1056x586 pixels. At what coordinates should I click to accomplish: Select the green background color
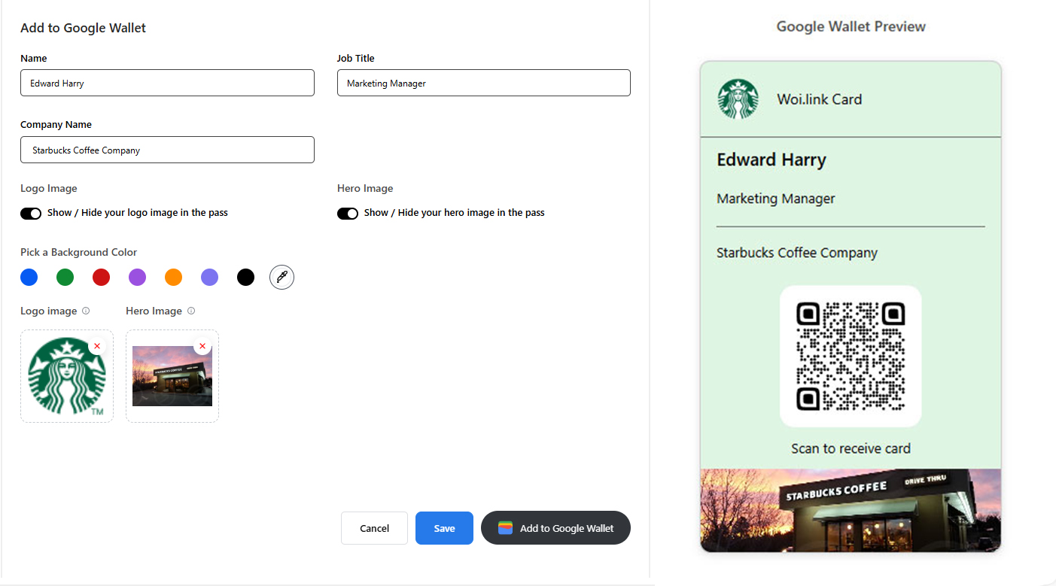[65, 278]
